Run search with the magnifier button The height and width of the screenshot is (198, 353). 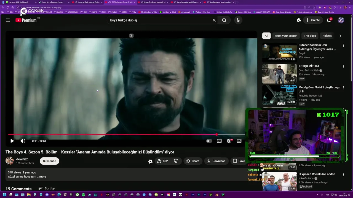tap(224, 20)
